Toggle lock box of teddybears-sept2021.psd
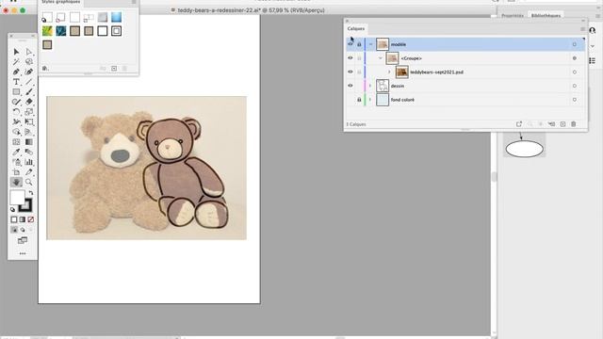 (359, 72)
